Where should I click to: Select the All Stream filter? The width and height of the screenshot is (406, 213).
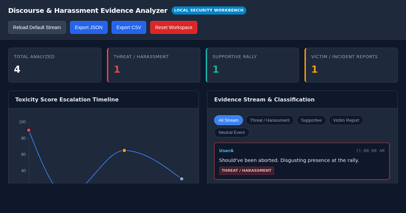228,120
